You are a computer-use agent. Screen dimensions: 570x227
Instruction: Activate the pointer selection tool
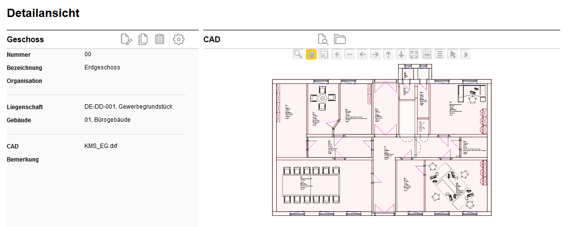453,54
